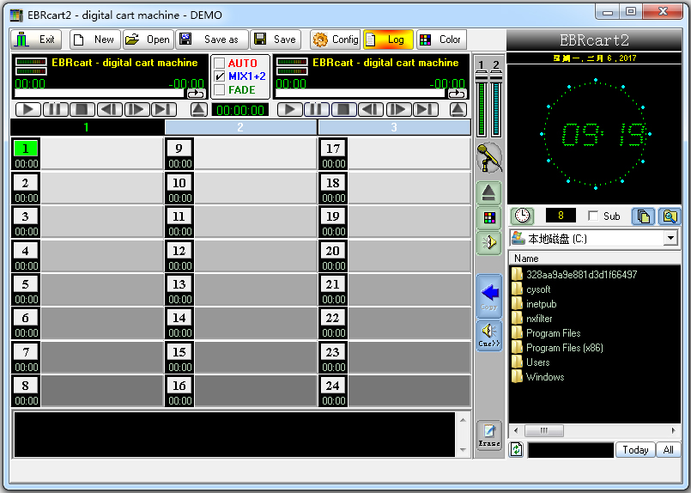
Task: Open the Users folder in file list
Action: [537, 362]
